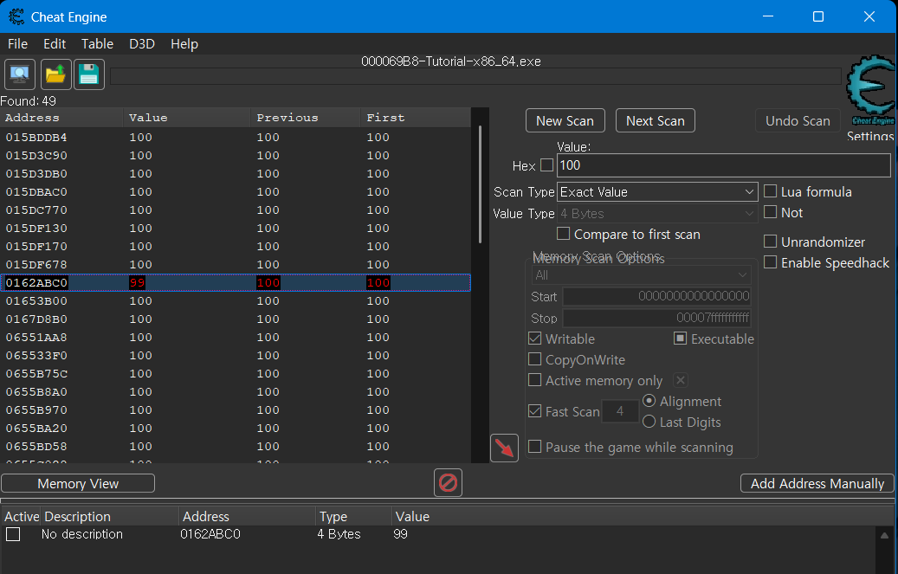Uncheck the Fast Scan checkbox
The height and width of the screenshot is (574, 898).
[535, 411]
